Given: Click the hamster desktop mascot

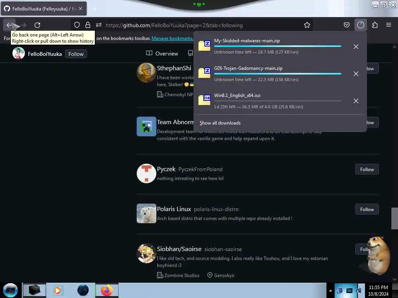Looking at the screenshot, I should 379,255.
